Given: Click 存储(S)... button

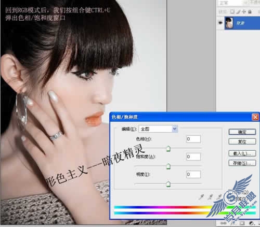Looking at the screenshot, I should point(242,163).
